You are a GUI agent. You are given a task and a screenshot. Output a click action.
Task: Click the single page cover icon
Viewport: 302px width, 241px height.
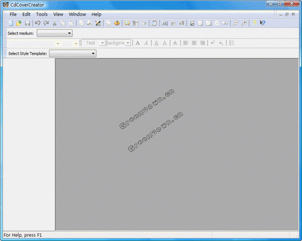(201, 23)
